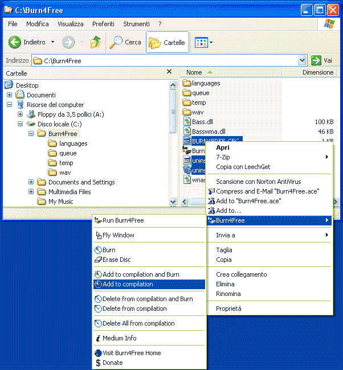Click Add to compilation and Burn icon
The image size is (343, 370).
98,274
